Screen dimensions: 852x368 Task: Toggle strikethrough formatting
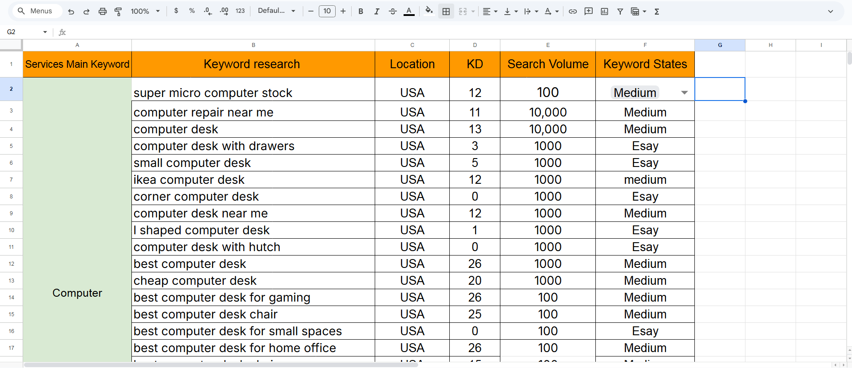click(392, 12)
